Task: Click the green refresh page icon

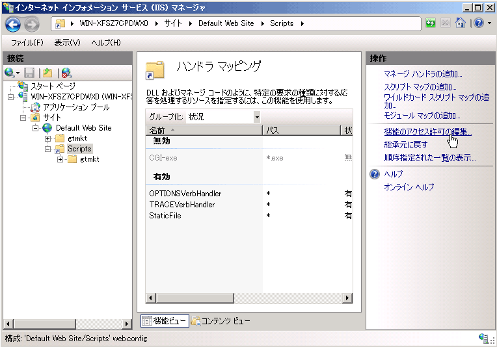Action: tap(431, 23)
